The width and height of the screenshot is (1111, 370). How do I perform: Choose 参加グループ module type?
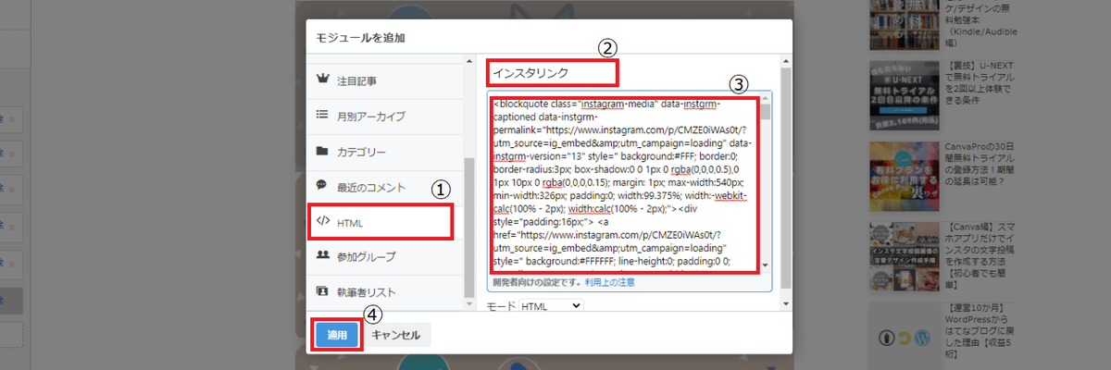point(384,256)
